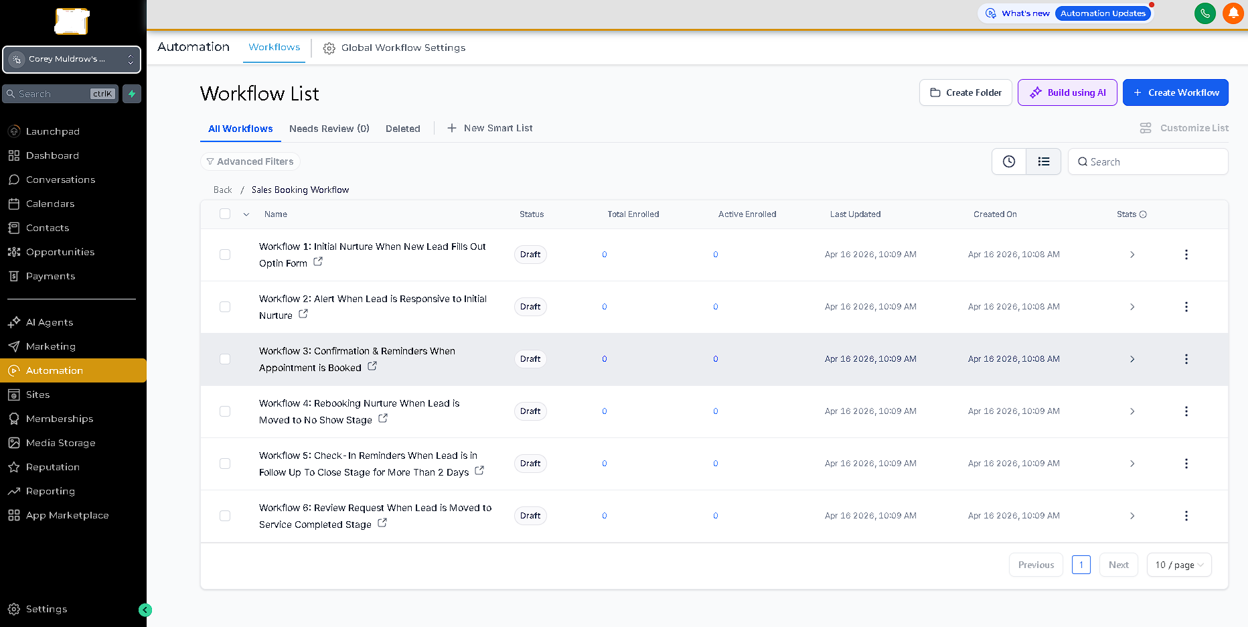Check the Workflow 6 row checkbox
The width and height of the screenshot is (1248, 627).
coord(225,516)
